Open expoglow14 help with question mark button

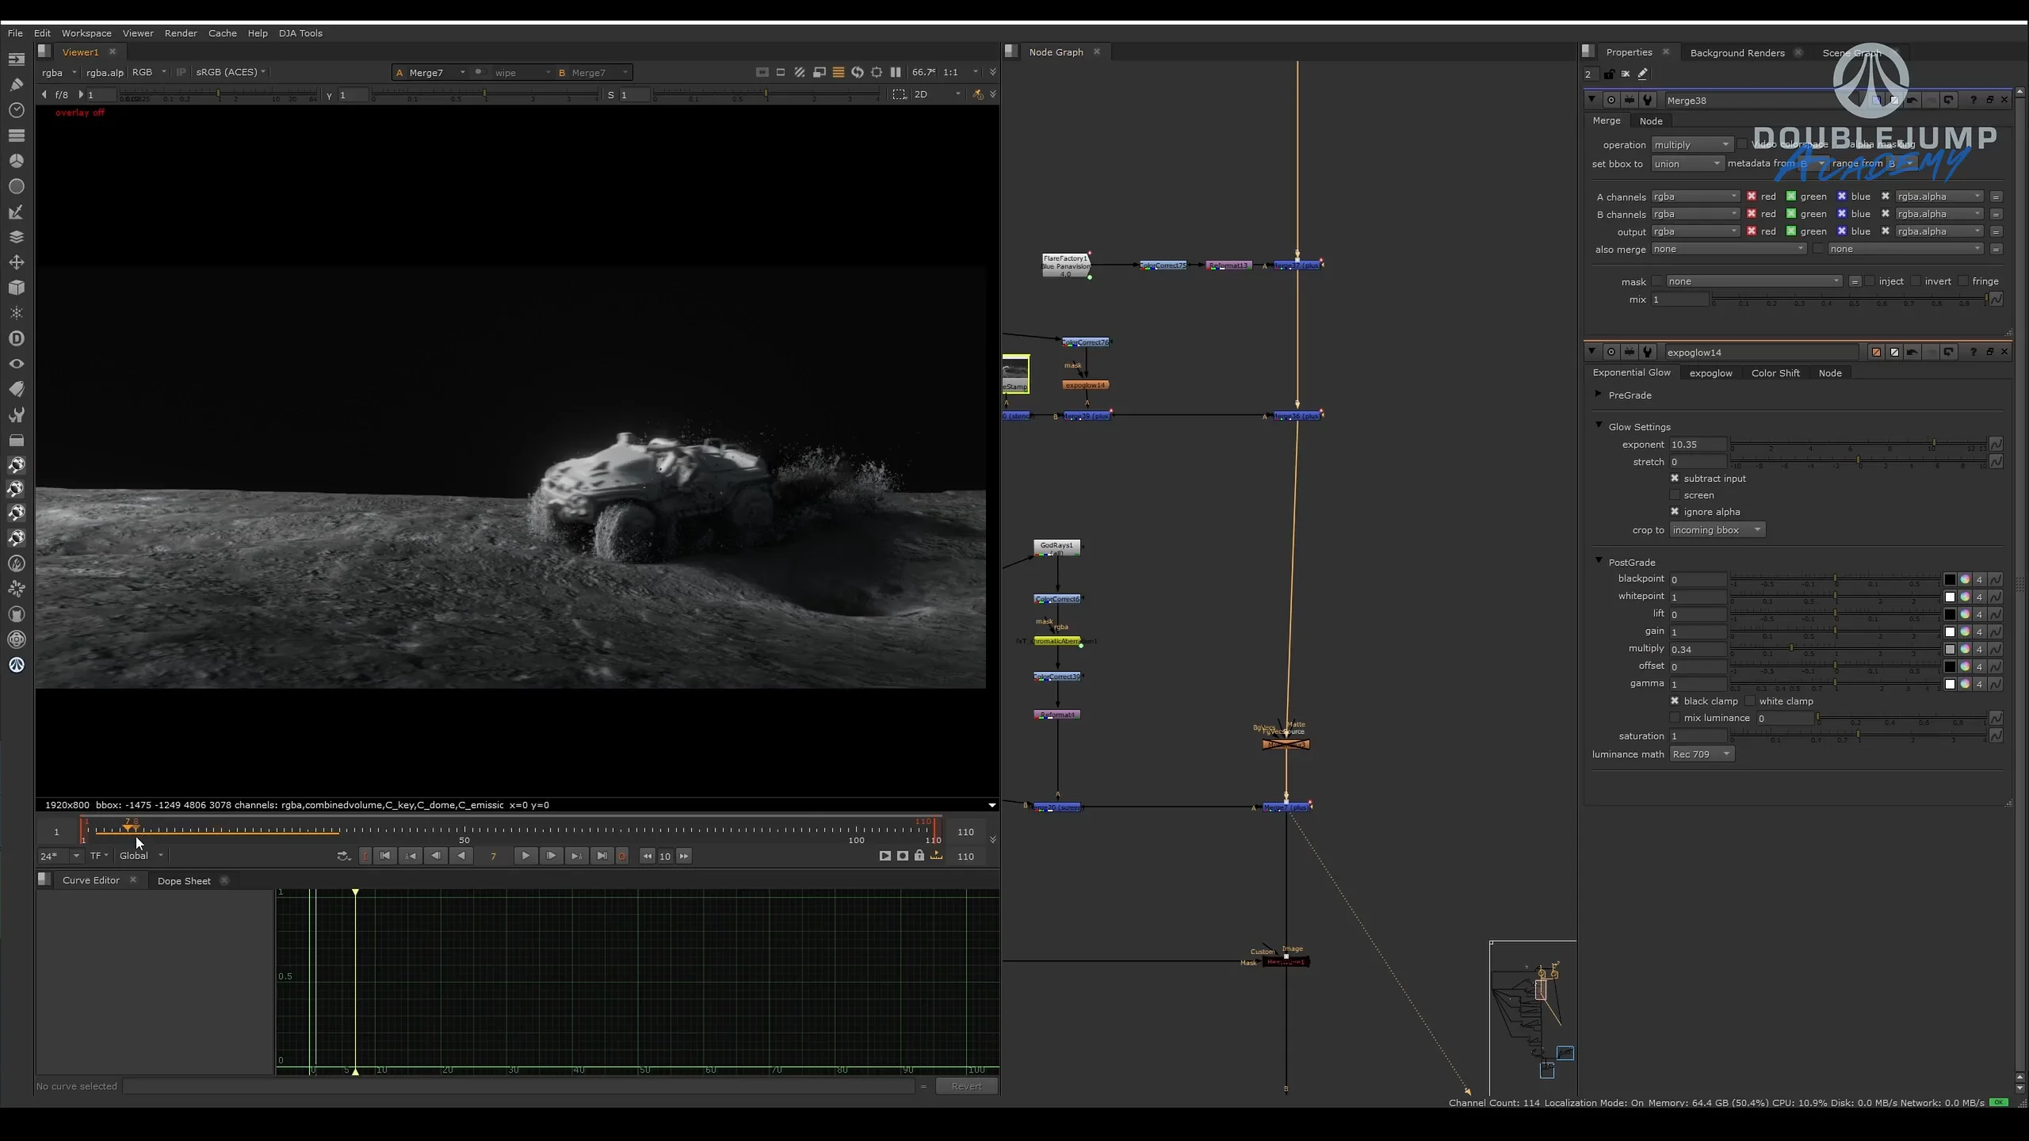[x=1973, y=352]
